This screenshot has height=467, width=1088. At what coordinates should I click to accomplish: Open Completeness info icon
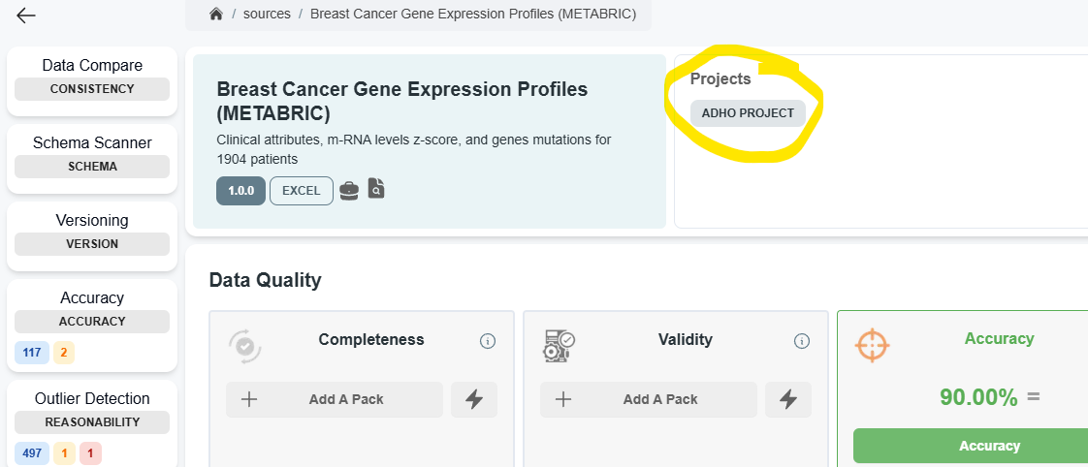488,341
